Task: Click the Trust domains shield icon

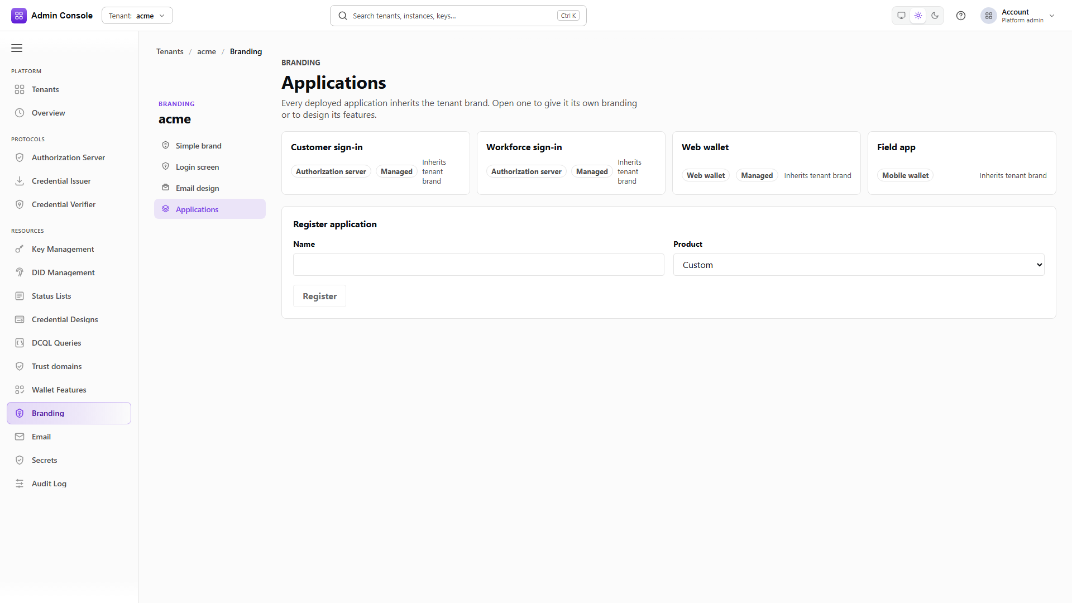Action: click(20, 366)
